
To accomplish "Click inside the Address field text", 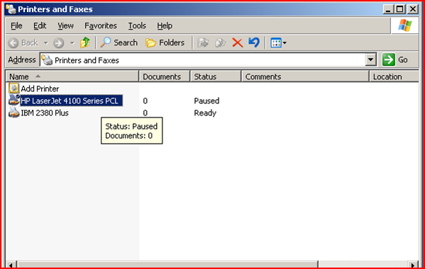I will 87,60.
